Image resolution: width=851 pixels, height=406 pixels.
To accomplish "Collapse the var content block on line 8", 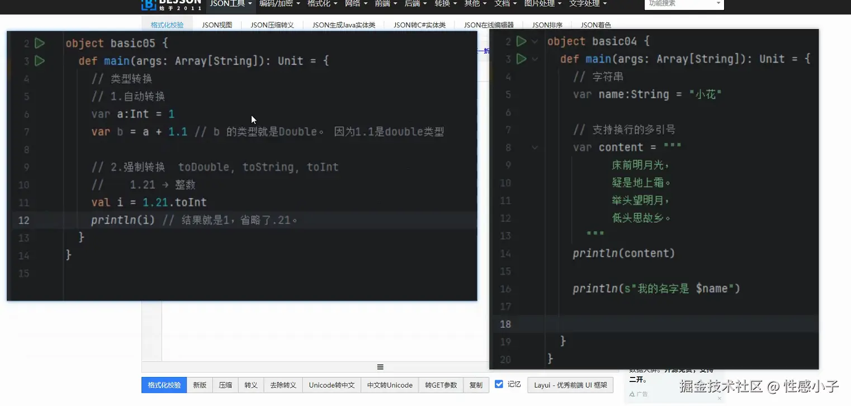I will (535, 147).
